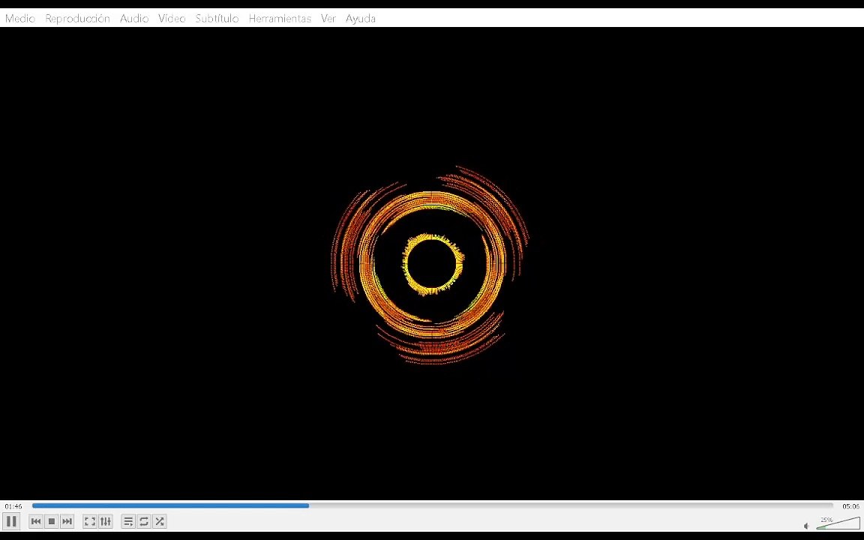Expand the Vídeo menu
The height and width of the screenshot is (540, 864).
pos(172,18)
